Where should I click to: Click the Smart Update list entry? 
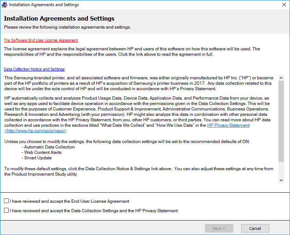(38, 158)
